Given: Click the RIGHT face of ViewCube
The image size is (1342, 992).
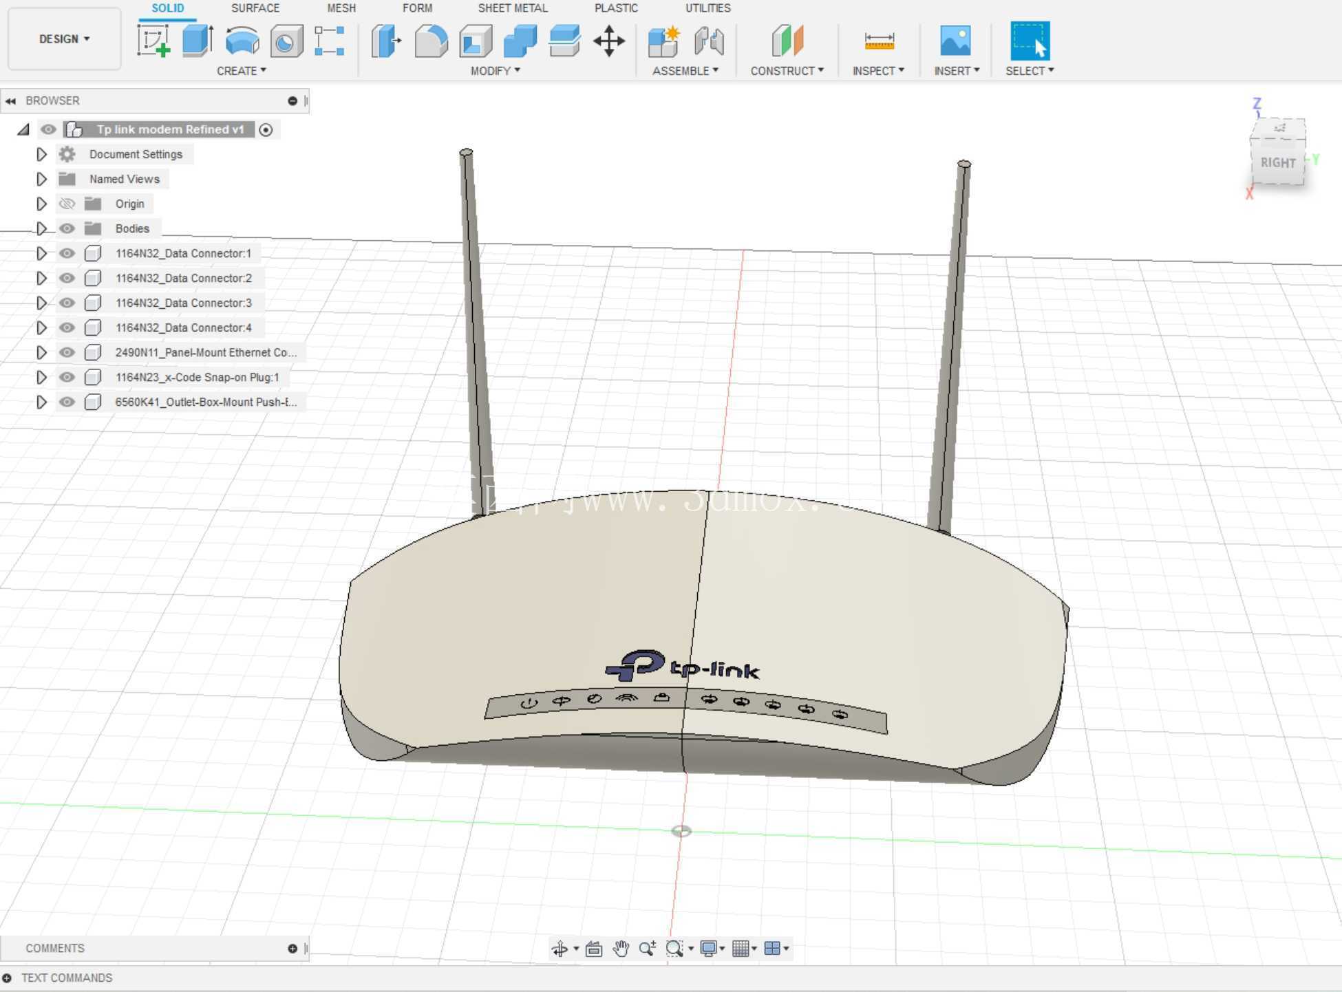Looking at the screenshot, I should (x=1278, y=162).
